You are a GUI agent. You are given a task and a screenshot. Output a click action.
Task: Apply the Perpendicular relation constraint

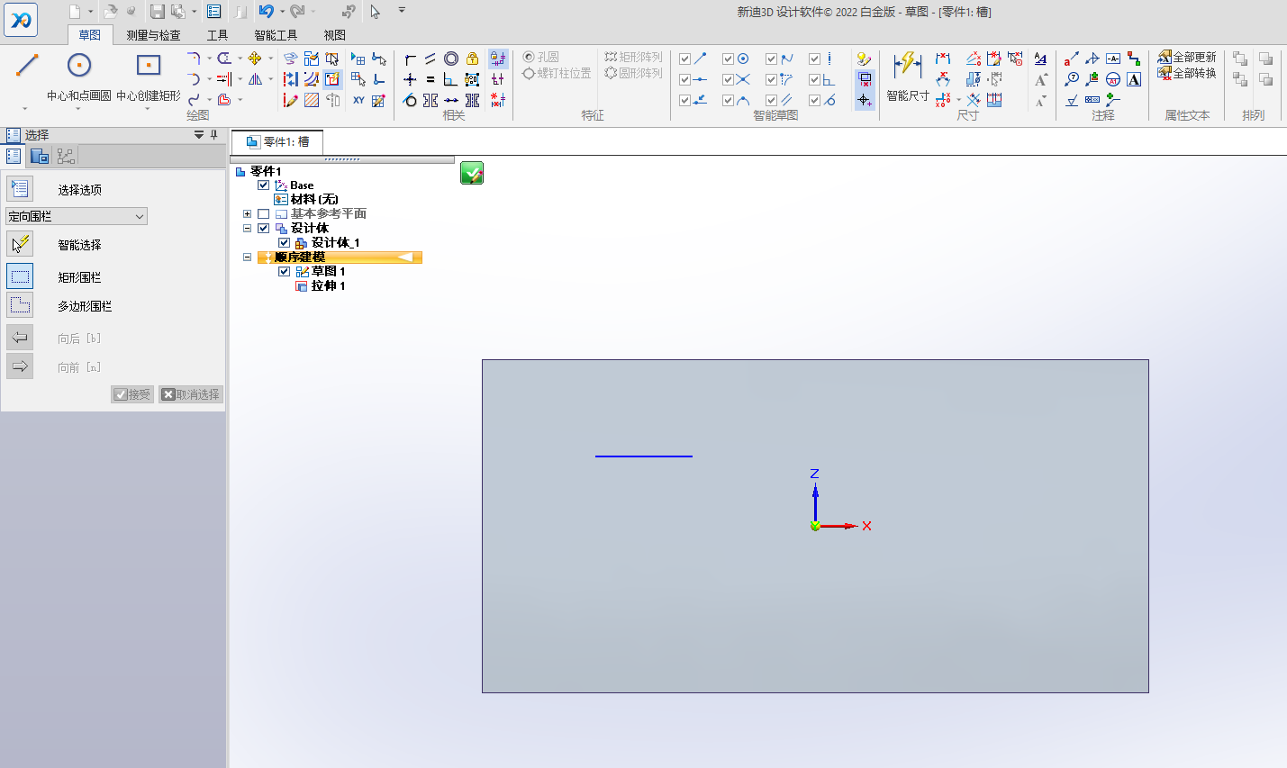(x=450, y=79)
